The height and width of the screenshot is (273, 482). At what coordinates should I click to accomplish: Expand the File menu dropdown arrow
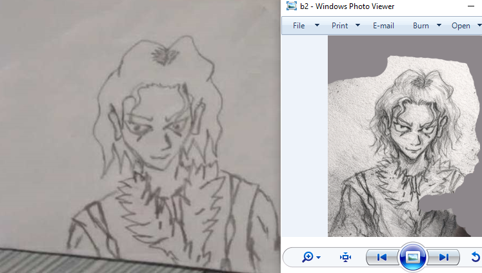tap(317, 26)
